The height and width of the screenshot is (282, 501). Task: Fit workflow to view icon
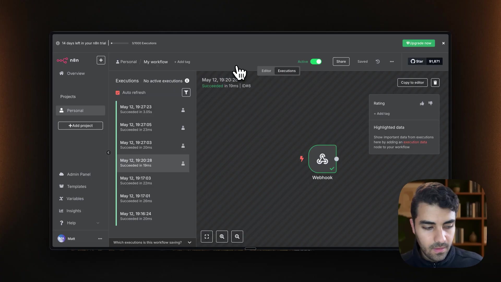click(x=207, y=237)
